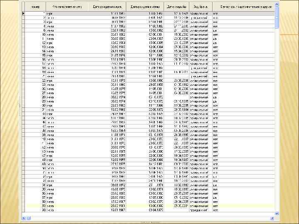The height and width of the screenshot is (224, 299).
Task: Click the 'Номер' column header
Action: [x=35, y=7]
